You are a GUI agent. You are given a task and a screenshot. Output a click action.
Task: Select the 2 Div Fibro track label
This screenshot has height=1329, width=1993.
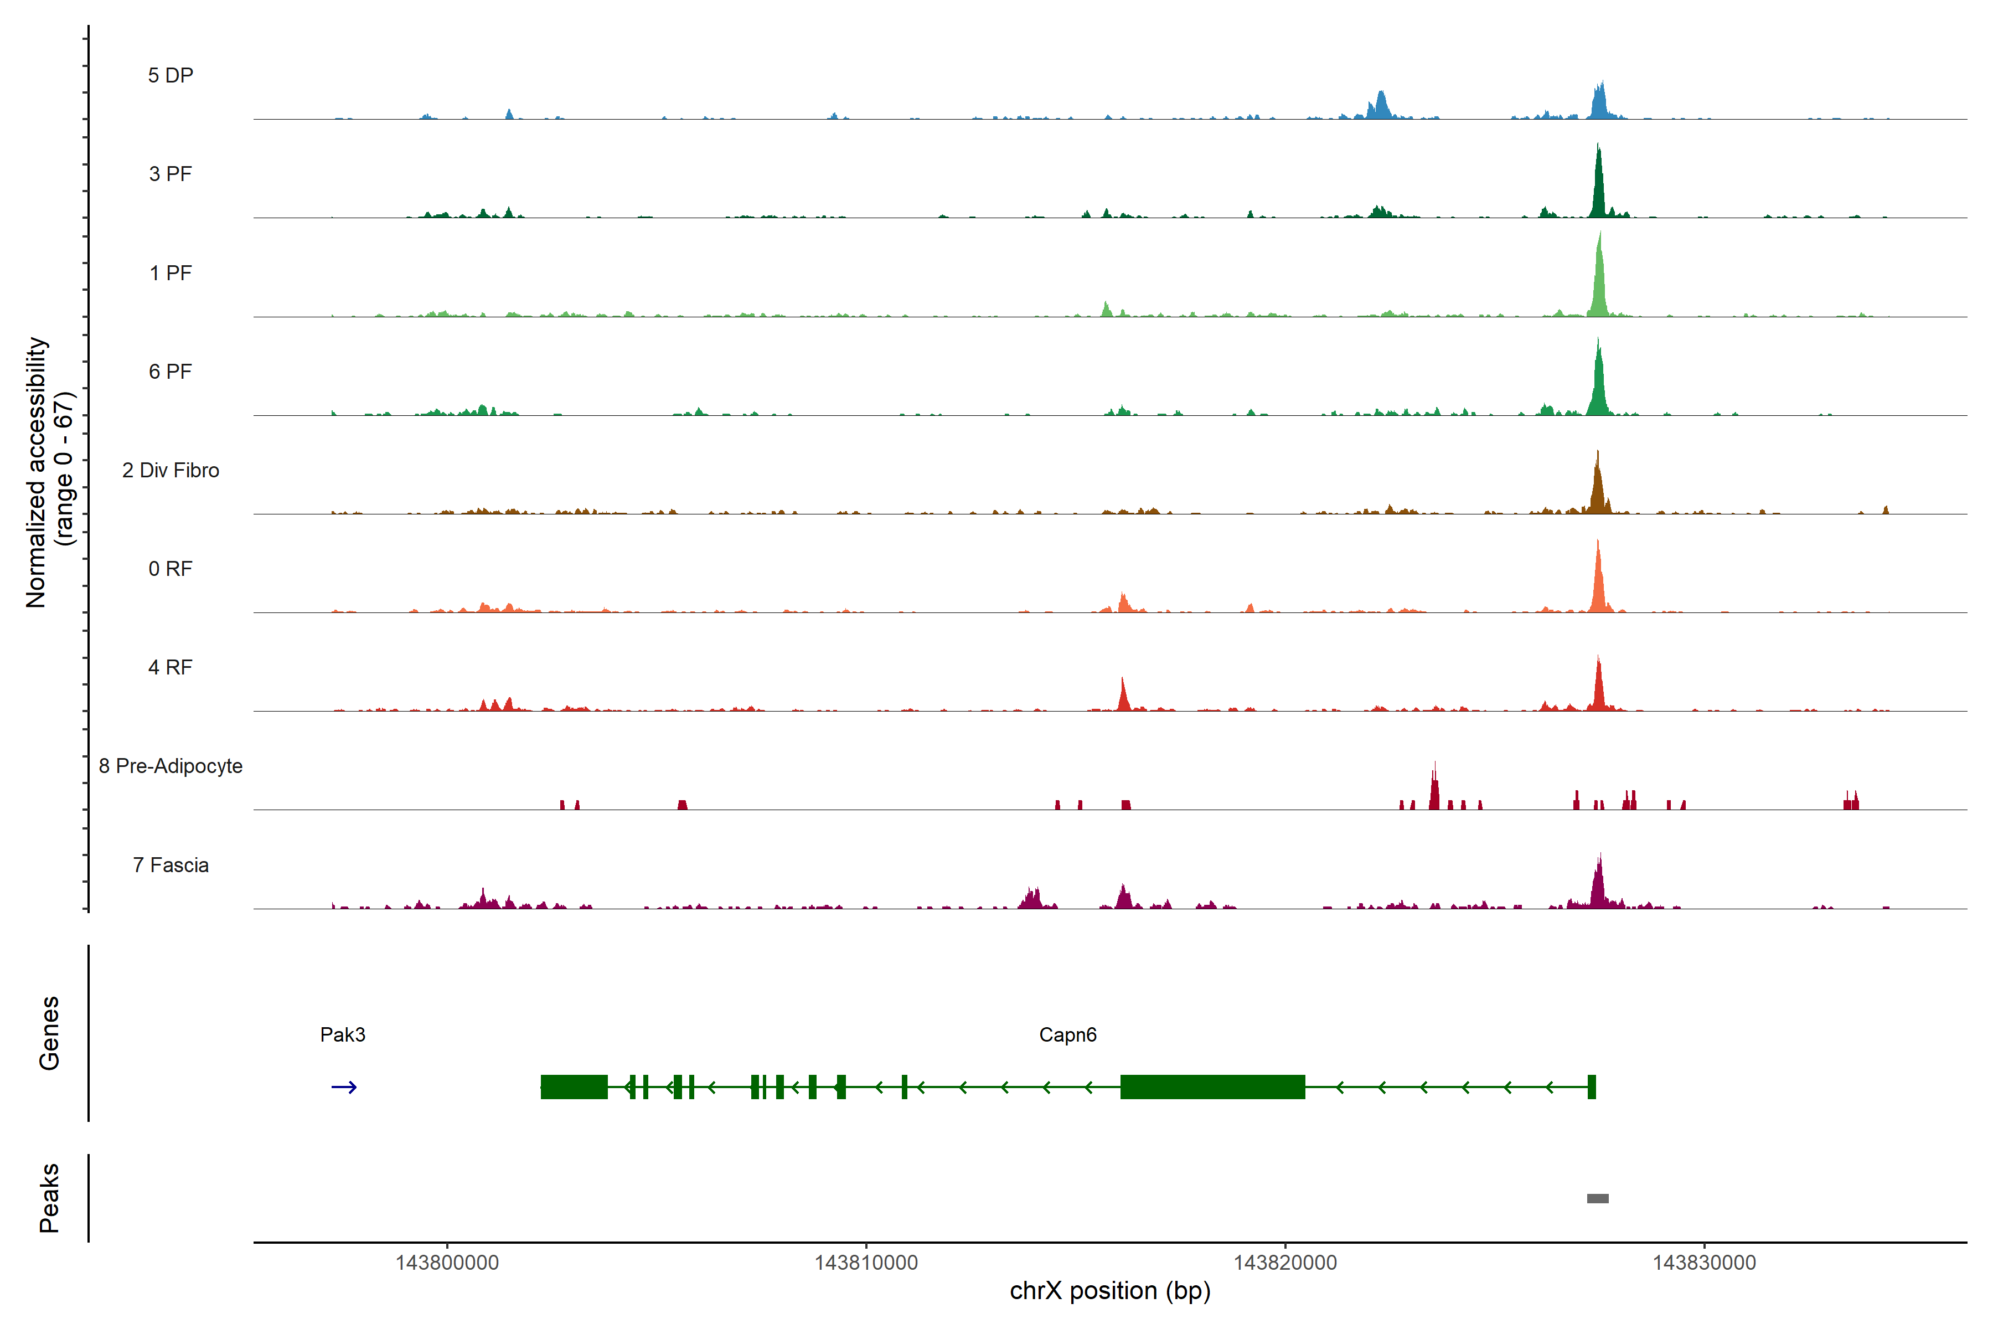coord(171,470)
